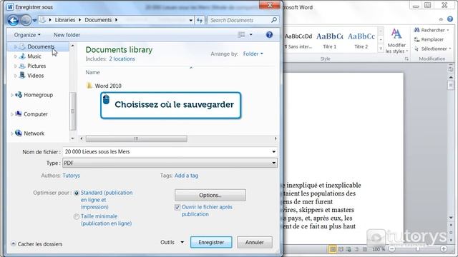Screen dimensions: 458x257
Task: Expand the Word styles gallery more arrow
Action: coord(380,49)
